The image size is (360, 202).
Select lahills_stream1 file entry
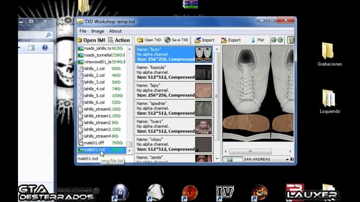101,116
